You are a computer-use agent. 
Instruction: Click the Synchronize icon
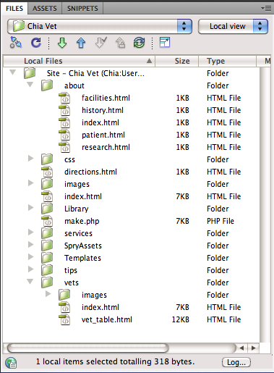tap(139, 43)
